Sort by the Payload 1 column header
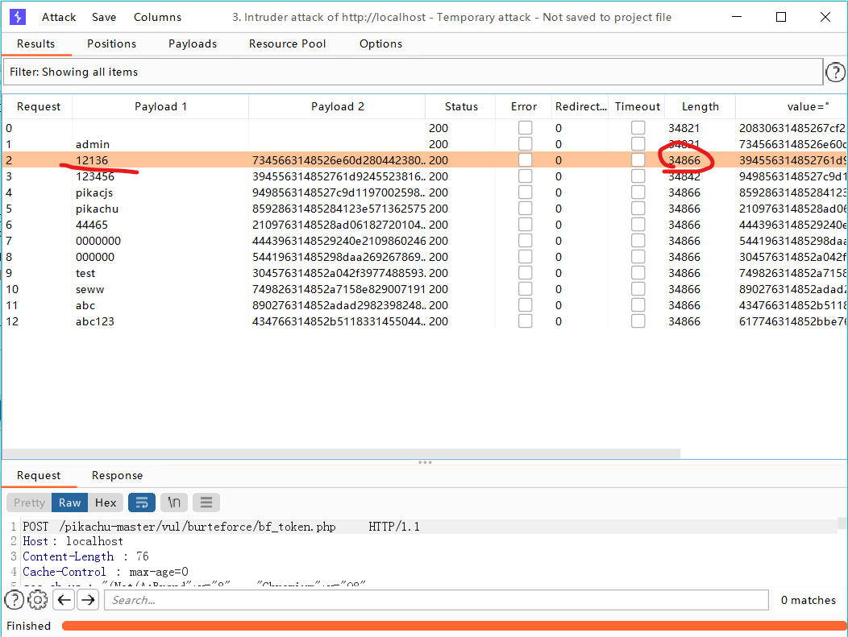The height and width of the screenshot is (637, 848). [160, 107]
